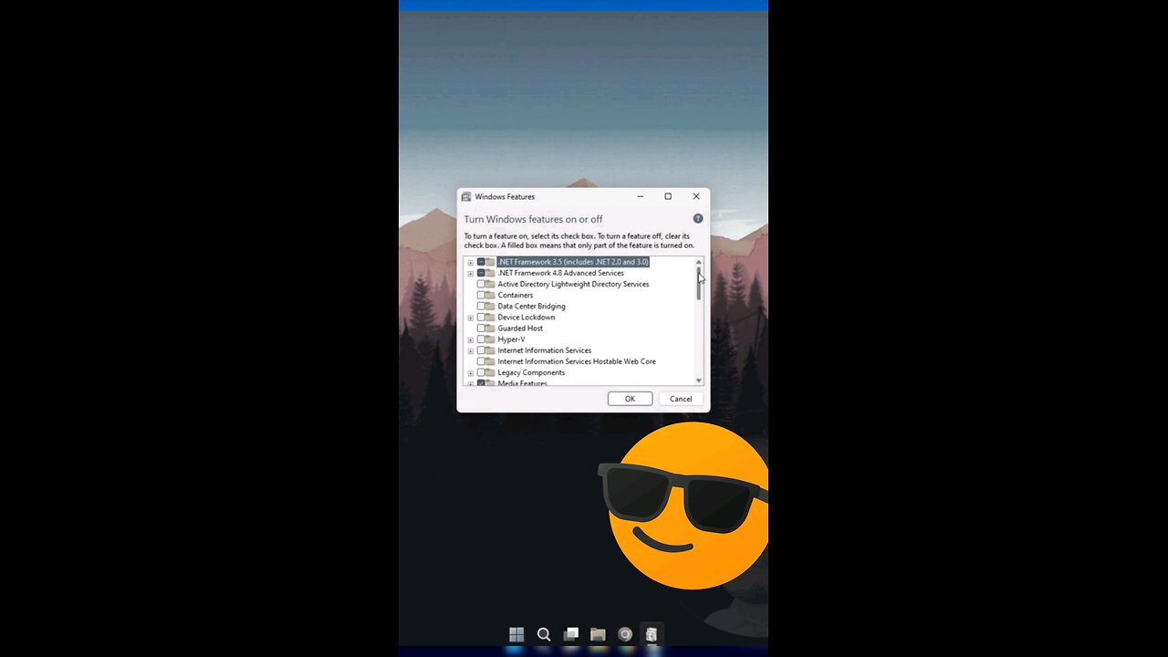Select the "Guarded Host" label

(x=520, y=328)
